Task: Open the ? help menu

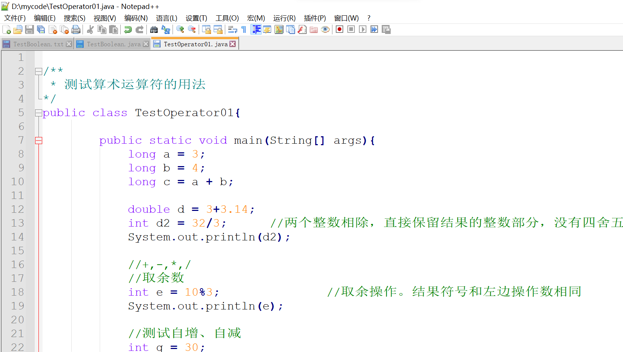Action: (369, 18)
